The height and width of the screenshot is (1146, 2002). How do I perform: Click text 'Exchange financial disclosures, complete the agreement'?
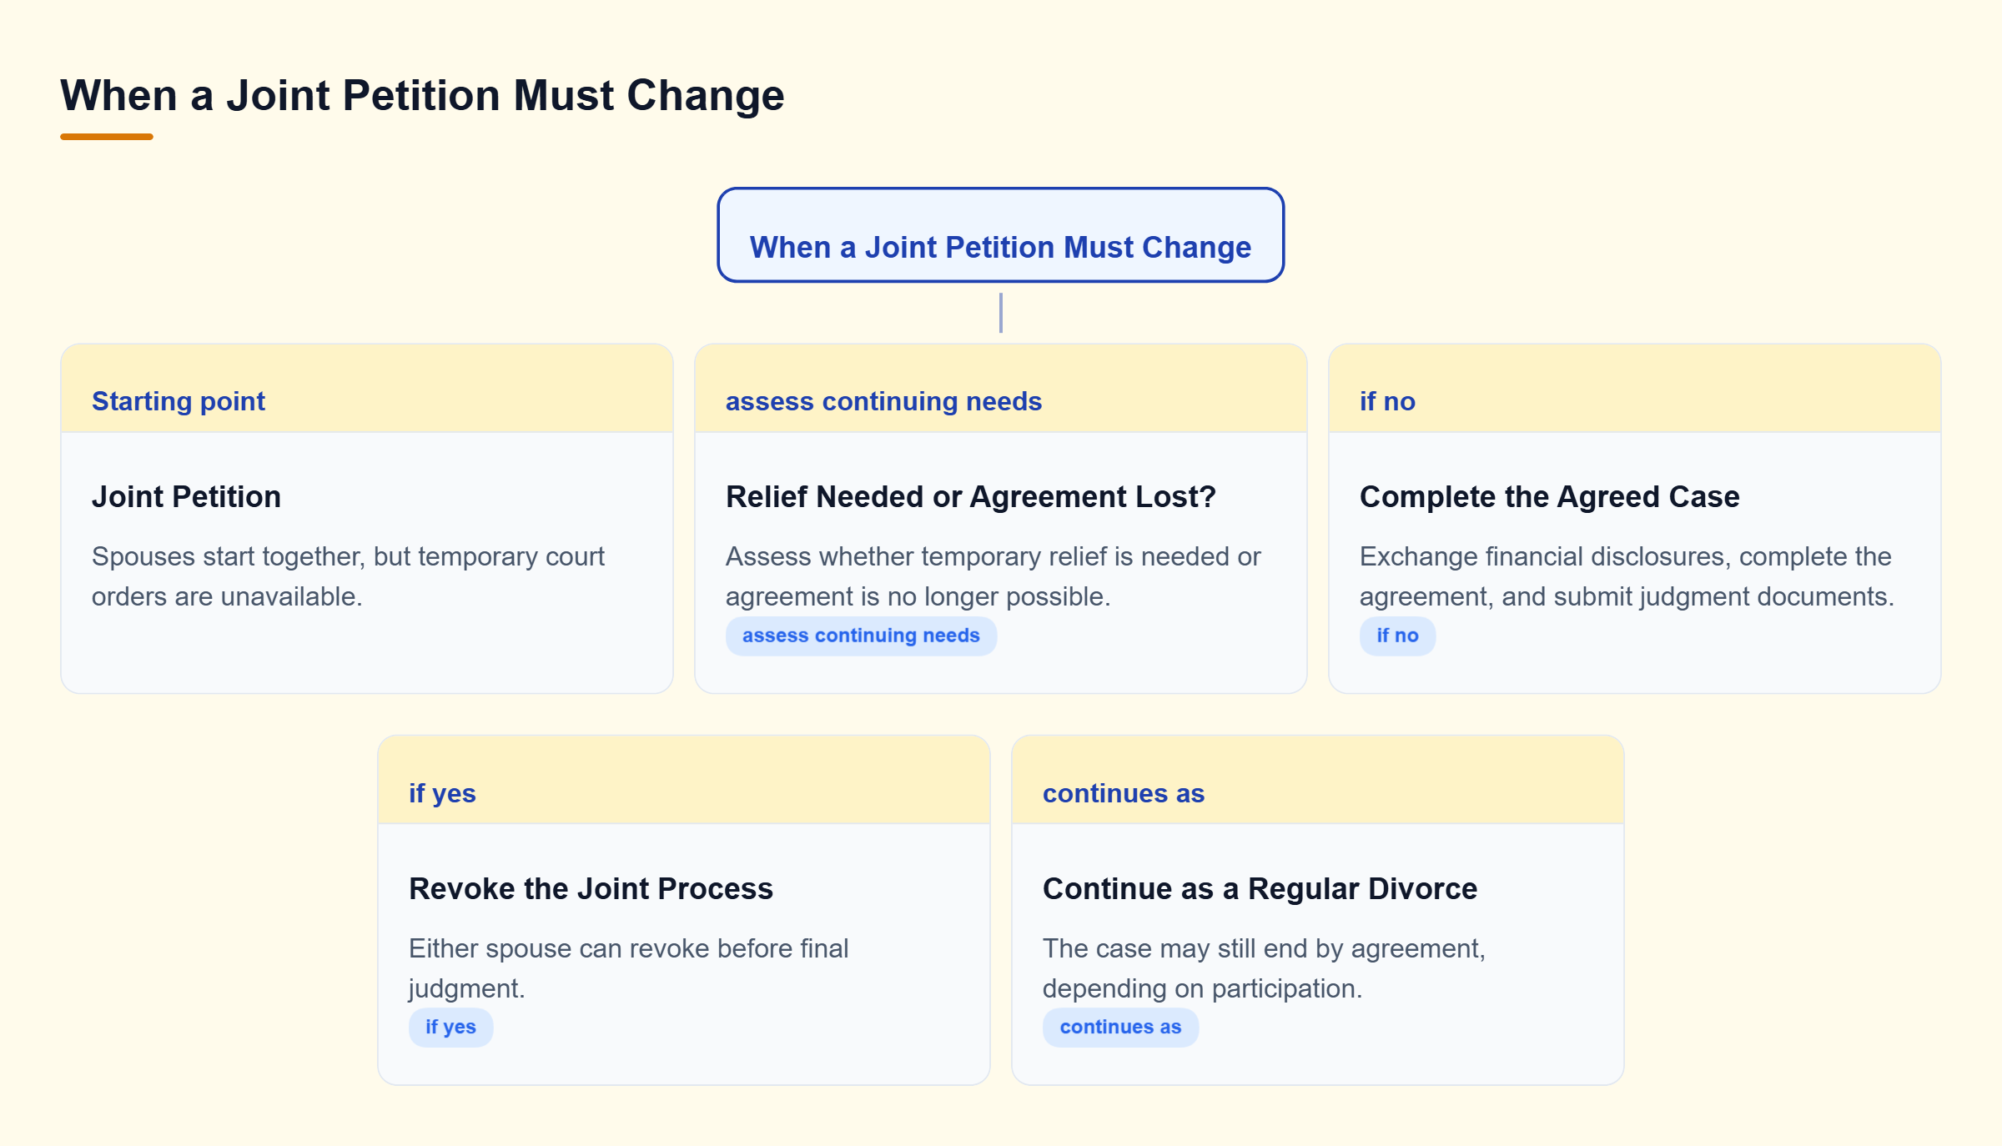(1627, 576)
